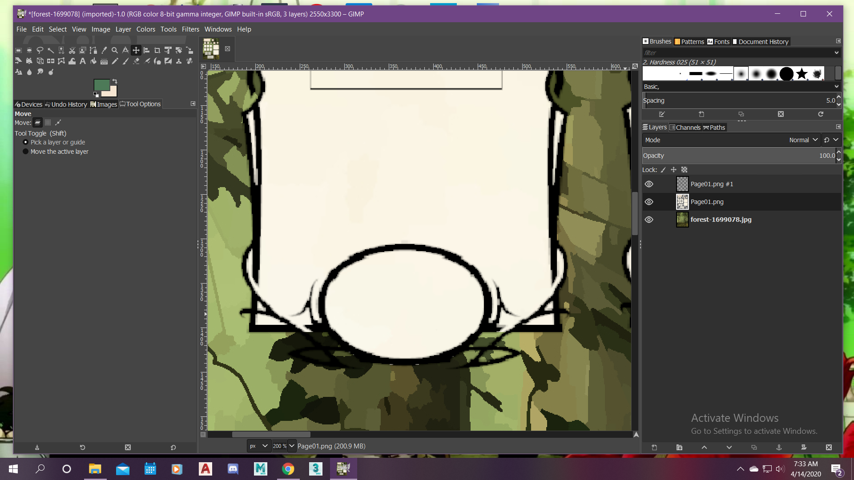Hide the forest-1699078.jpg layer
Image resolution: width=854 pixels, height=480 pixels.
[649, 220]
